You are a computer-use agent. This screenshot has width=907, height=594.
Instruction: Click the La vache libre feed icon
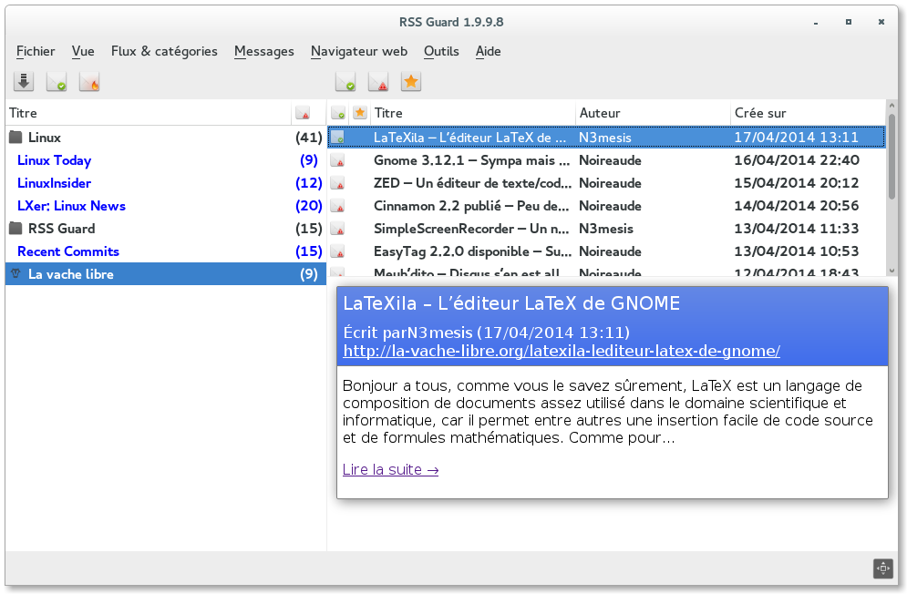pos(16,273)
